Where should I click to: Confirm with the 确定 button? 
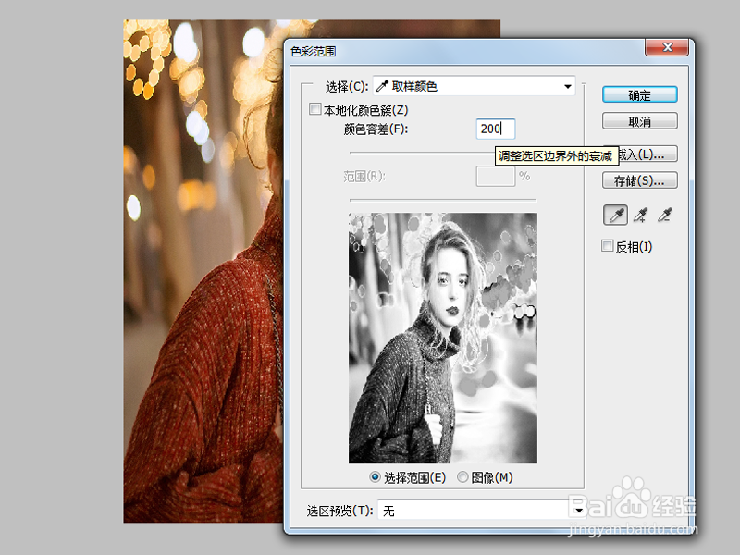(639, 94)
